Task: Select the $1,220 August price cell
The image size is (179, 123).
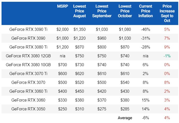Action: [80, 38]
